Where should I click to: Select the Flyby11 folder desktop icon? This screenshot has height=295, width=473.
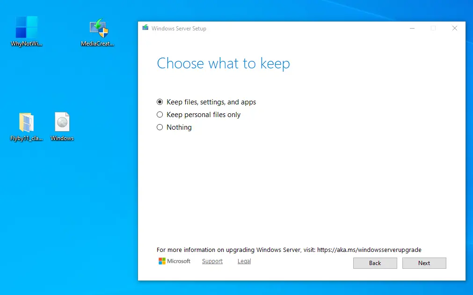(x=27, y=126)
